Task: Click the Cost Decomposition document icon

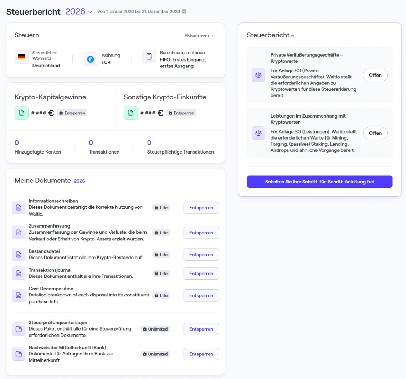Action: [19, 295]
